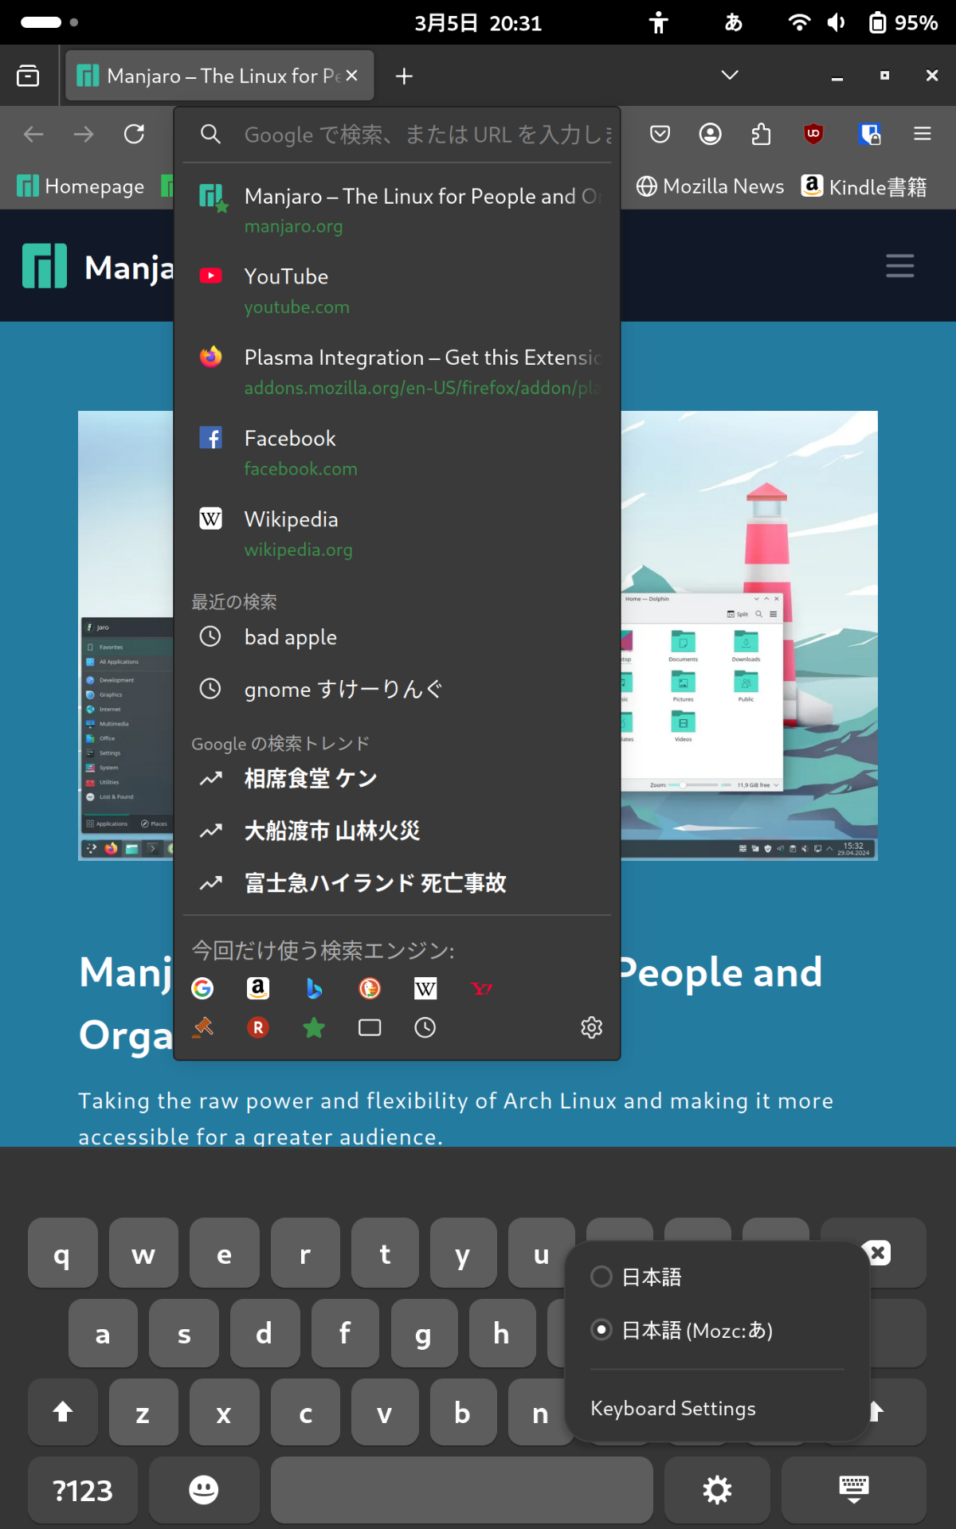
Task: Toggle the left shift key
Action: [63, 1412]
